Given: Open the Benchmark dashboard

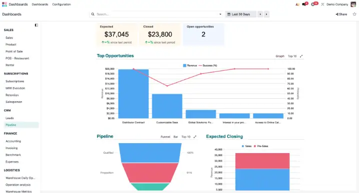Looking at the screenshot, I should pyautogui.click(x=13, y=155).
